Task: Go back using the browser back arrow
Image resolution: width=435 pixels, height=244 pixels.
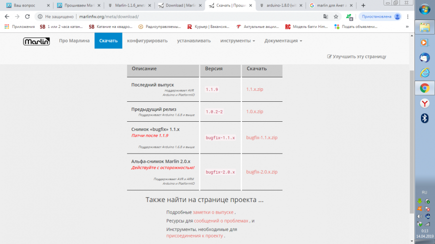Action: (7, 16)
